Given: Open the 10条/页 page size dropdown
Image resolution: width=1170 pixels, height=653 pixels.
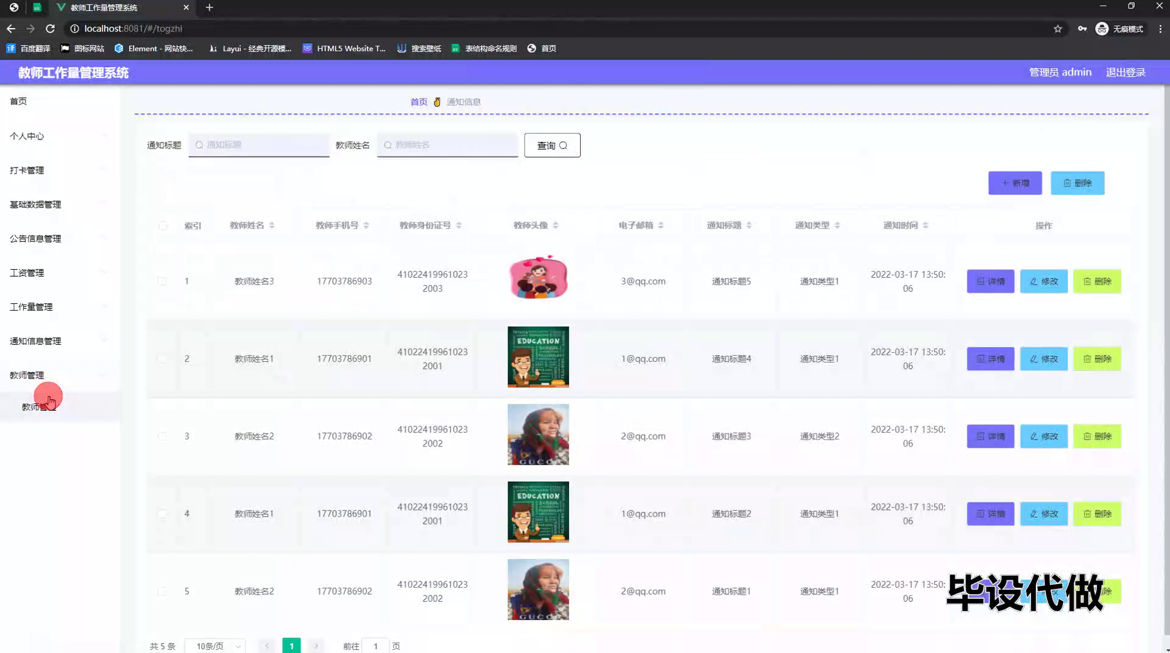Looking at the screenshot, I should [215, 646].
